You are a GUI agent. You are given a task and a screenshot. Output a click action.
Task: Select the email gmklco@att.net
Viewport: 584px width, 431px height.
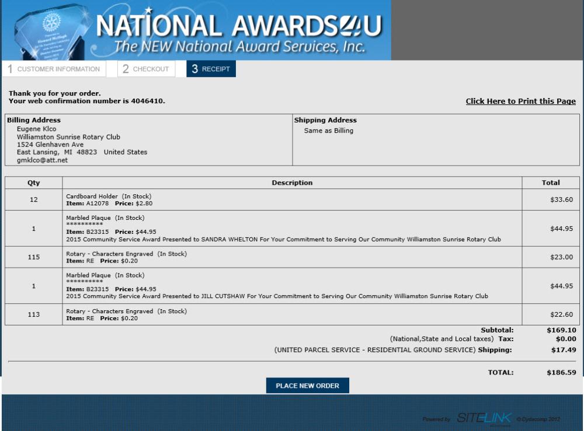click(42, 160)
